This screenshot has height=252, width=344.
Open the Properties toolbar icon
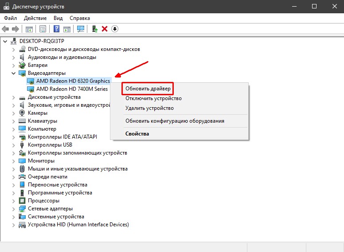point(43,29)
